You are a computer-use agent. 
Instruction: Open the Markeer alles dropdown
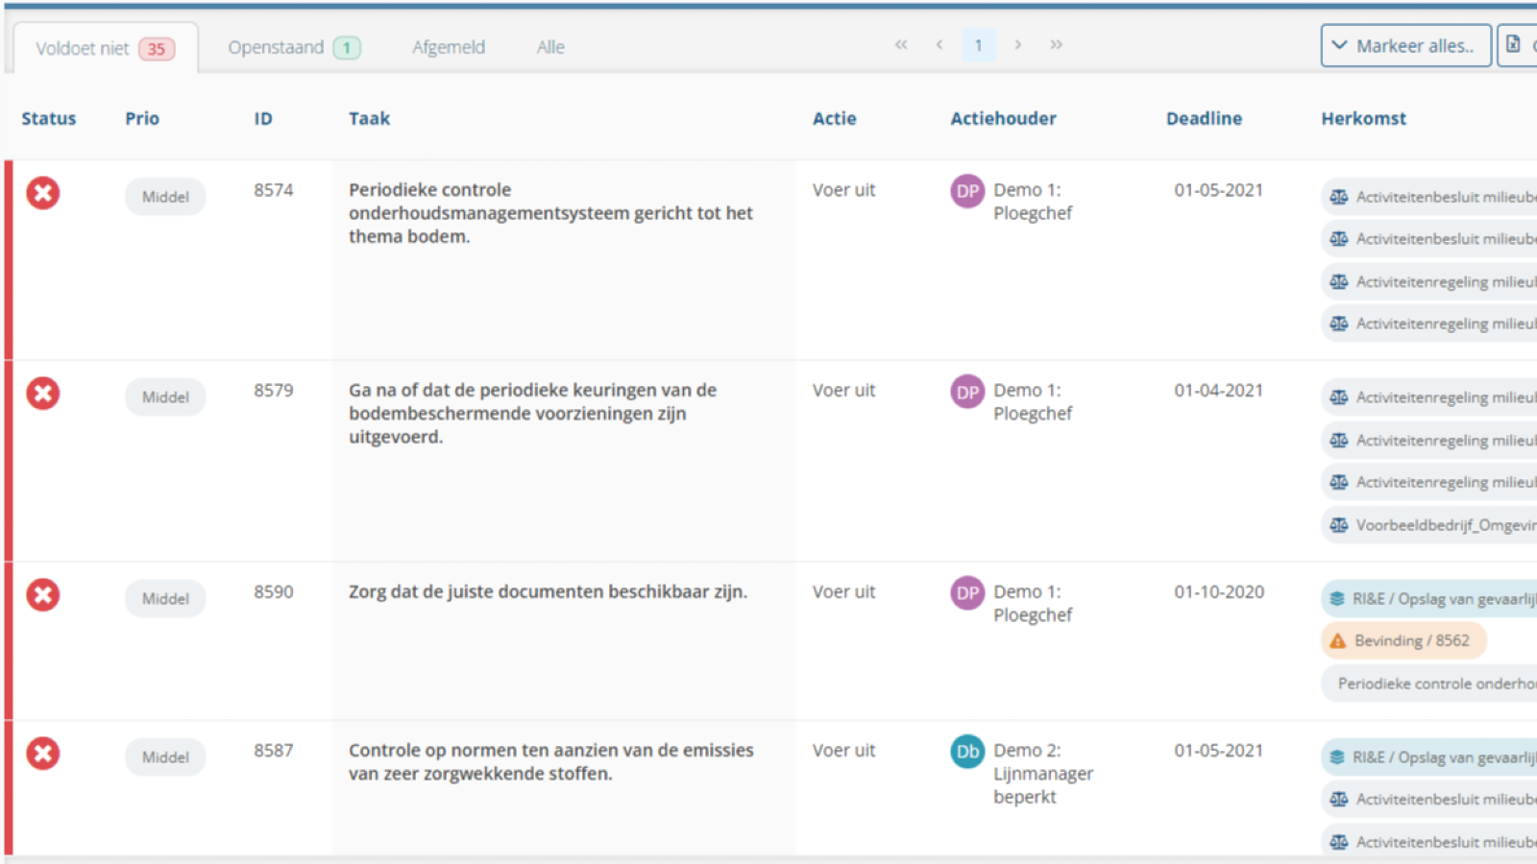tap(1404, 46)
